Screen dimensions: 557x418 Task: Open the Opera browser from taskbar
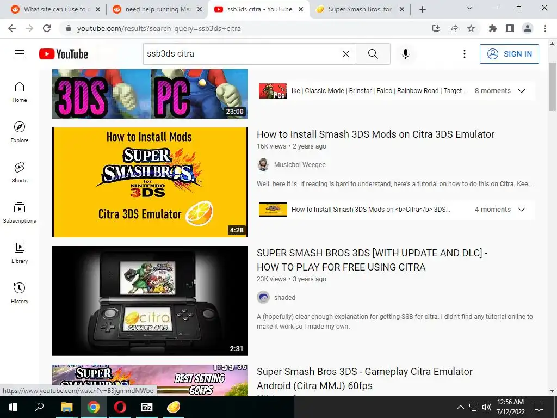(x=120, y=407)
